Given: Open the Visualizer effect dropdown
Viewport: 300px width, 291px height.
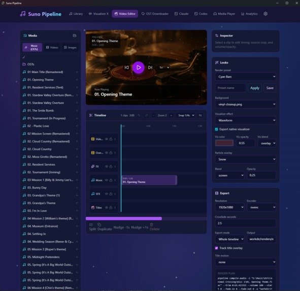Looking at the screenshot, I should tap(246, 120).
